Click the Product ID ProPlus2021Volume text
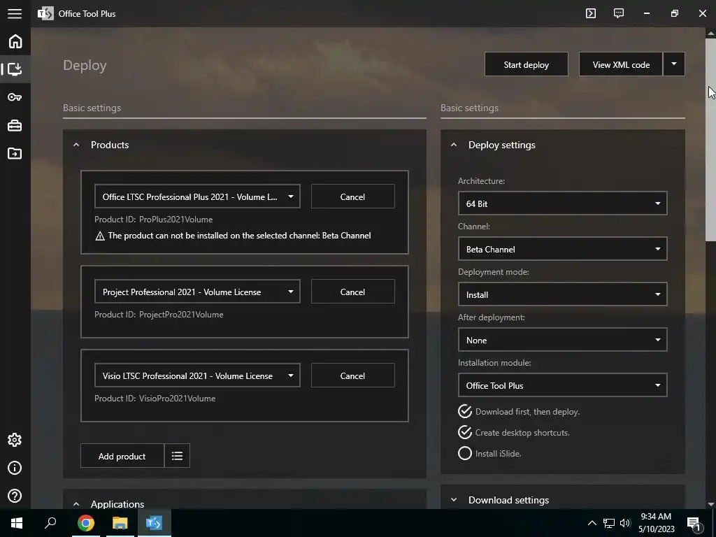The width and height of the screenshot is (716, 537). point(153,219)
